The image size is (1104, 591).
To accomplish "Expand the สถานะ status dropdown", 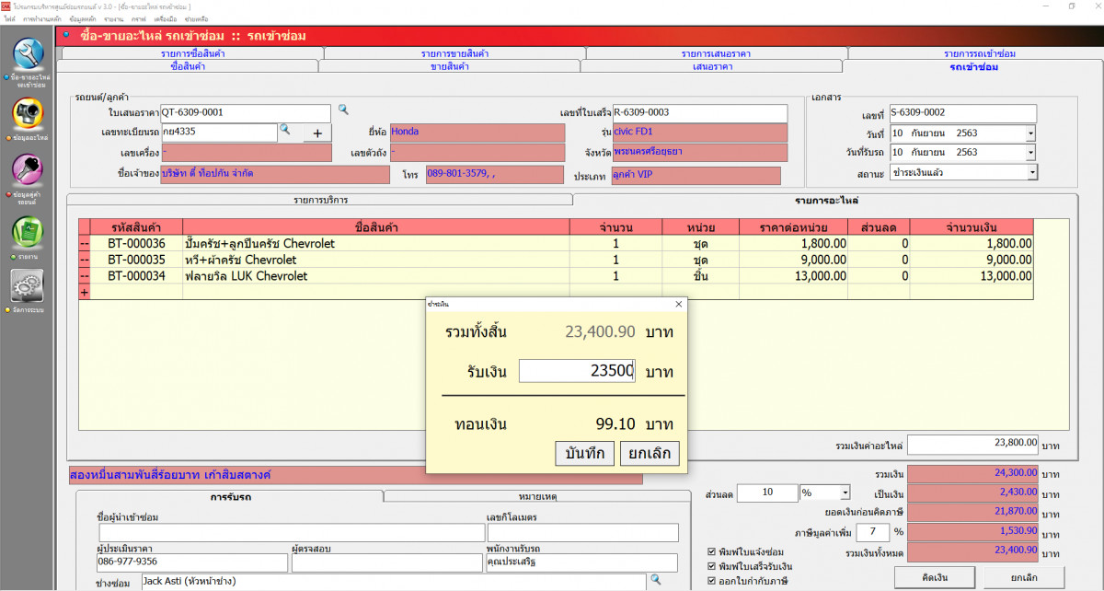I will click(x=1031, y=172).
